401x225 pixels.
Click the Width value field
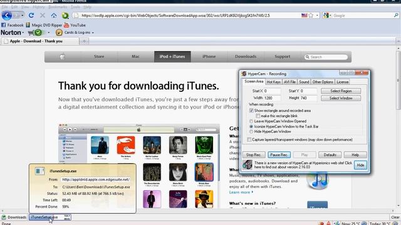[272, 98]
